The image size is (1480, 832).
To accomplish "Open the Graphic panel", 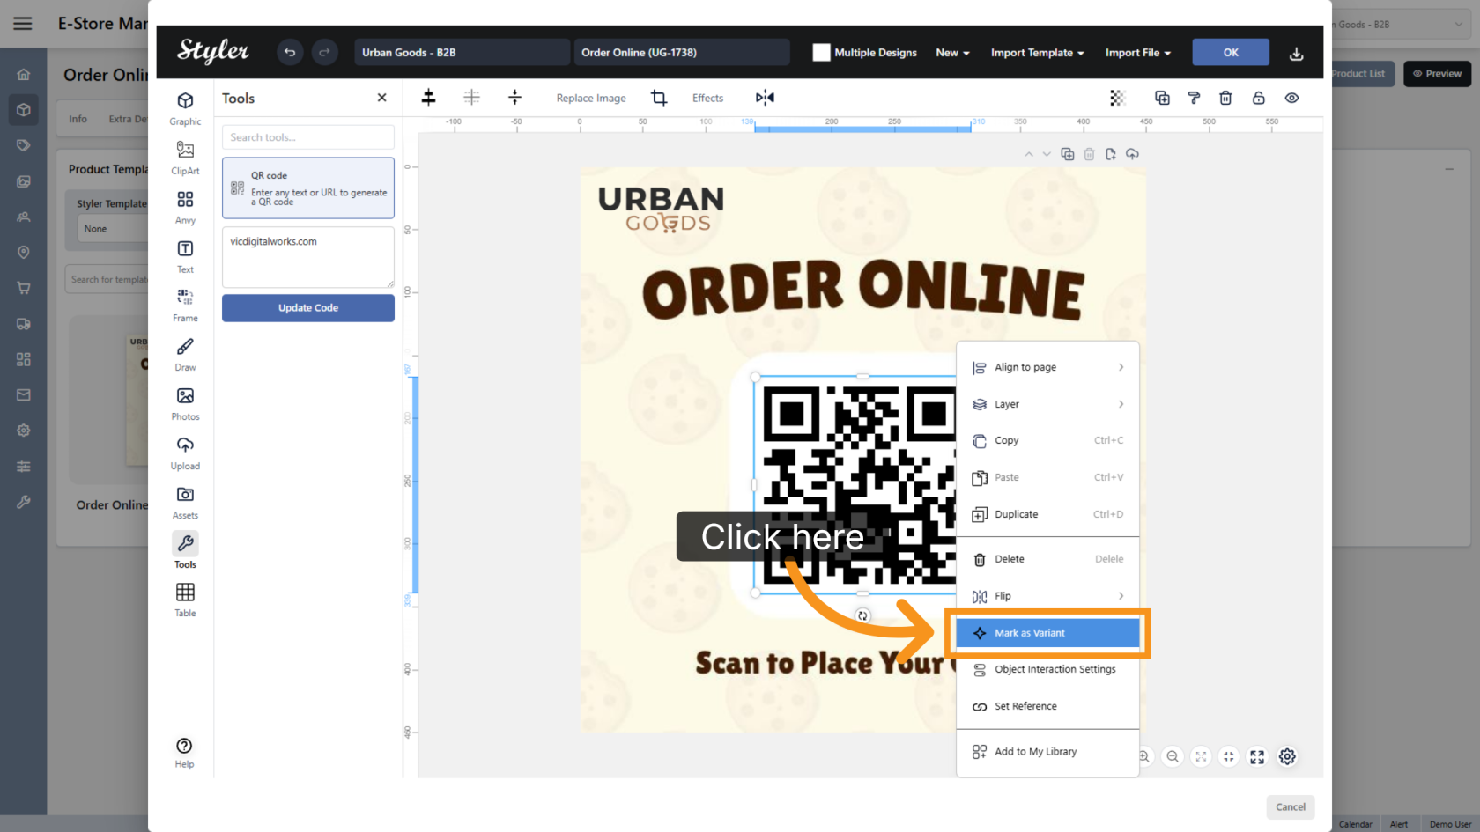I will 185,107.
